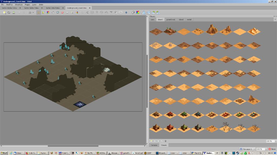
Task: Open the Command button's dropdown arrow
Action: pos(33,12)
